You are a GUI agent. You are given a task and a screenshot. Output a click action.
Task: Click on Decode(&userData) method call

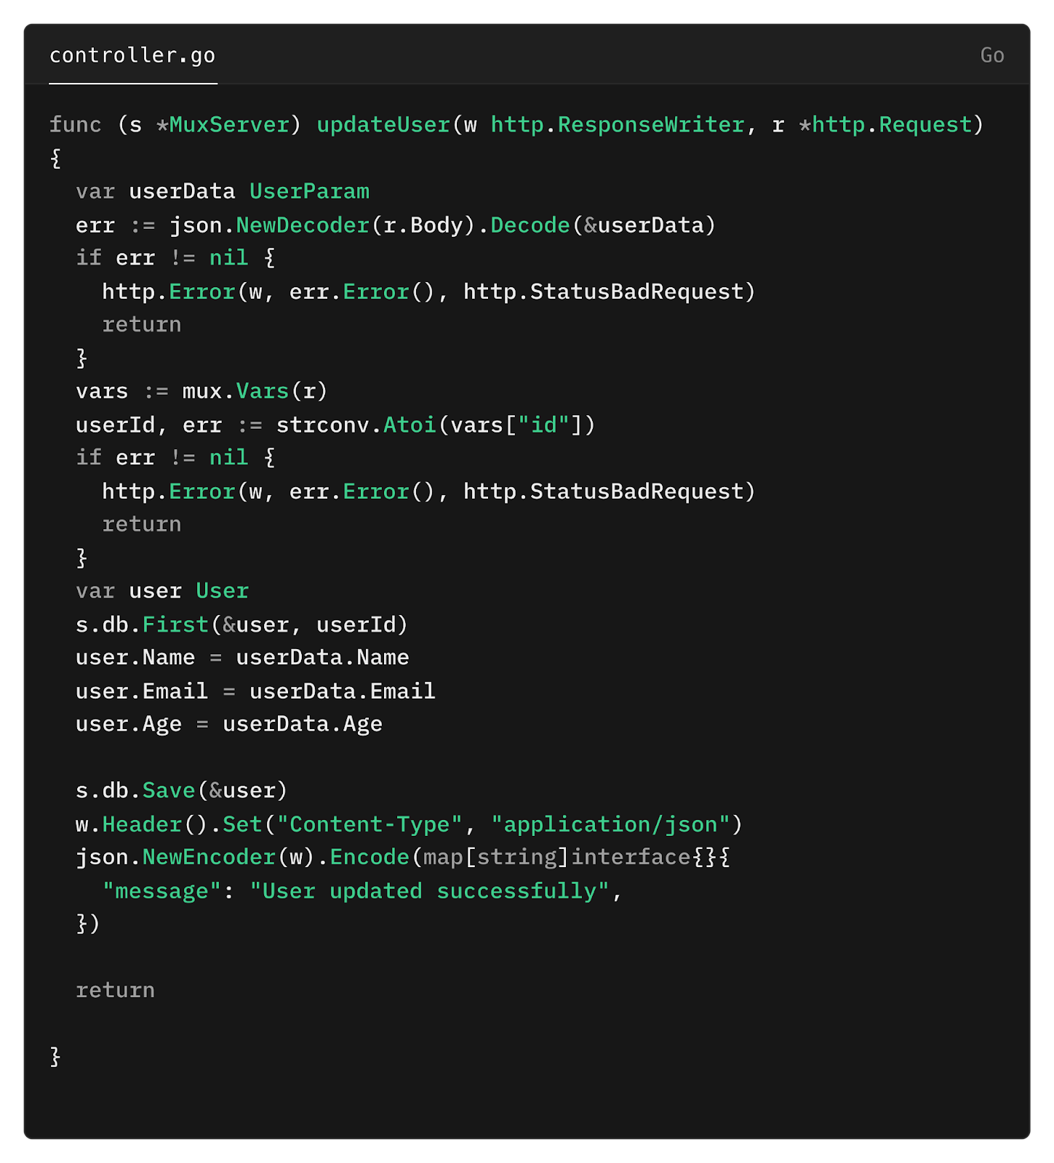[603, 225]
